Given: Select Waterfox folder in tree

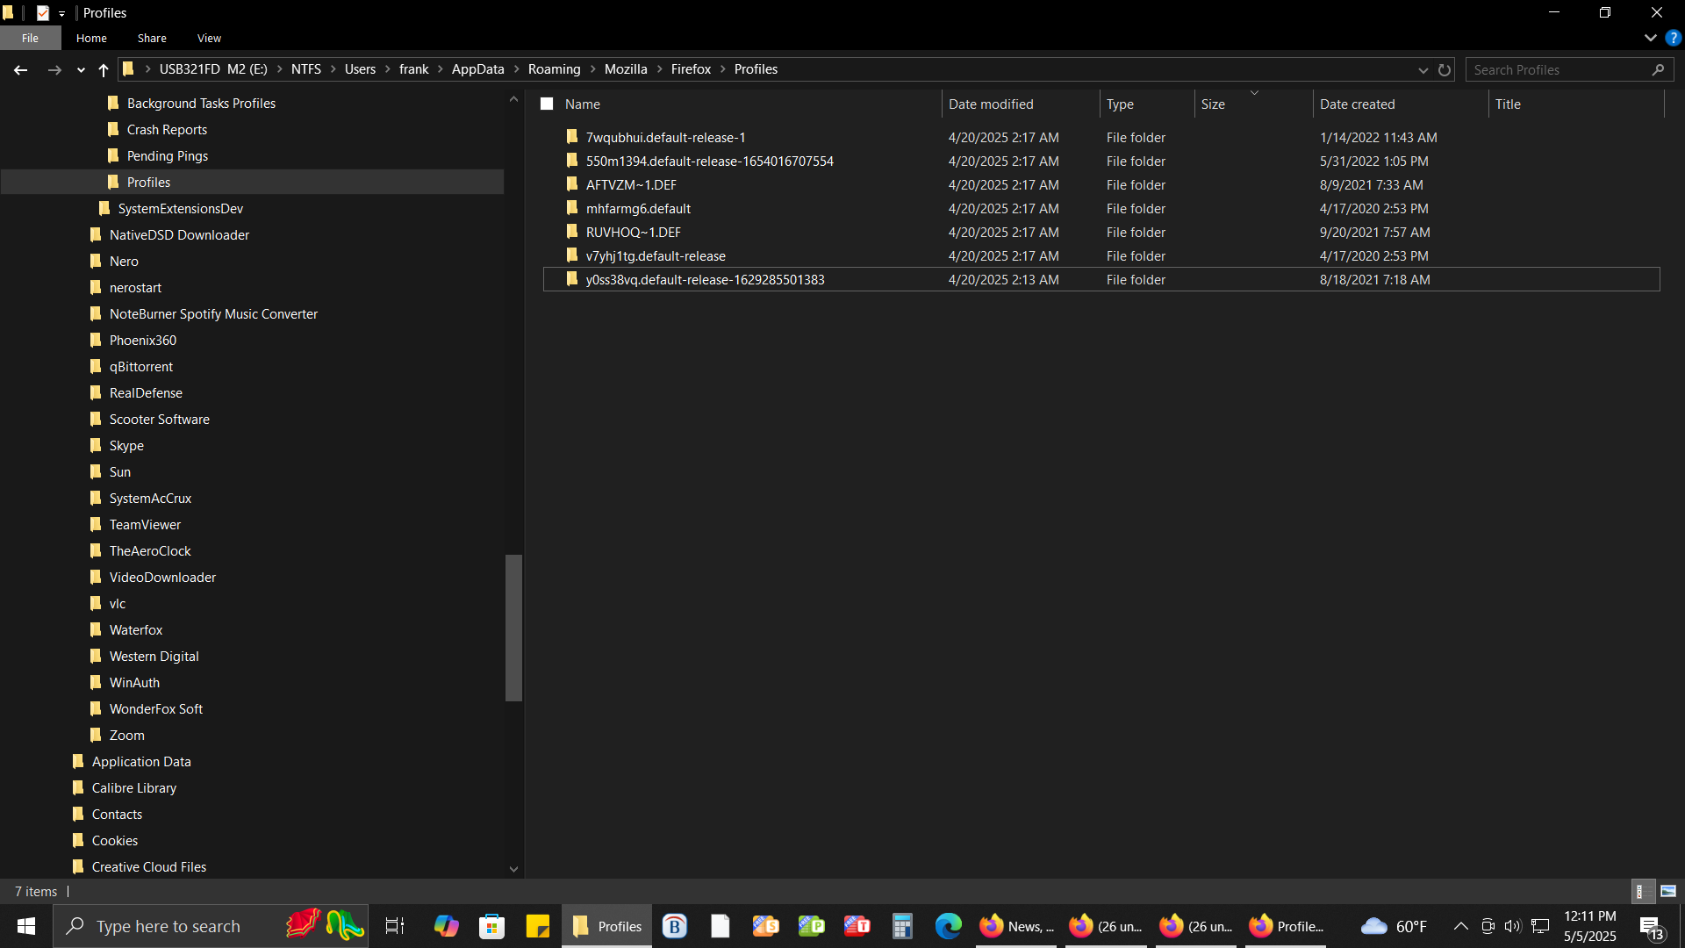Looking at the screenshot, I should pyautogui.click(x=135, y=629).
